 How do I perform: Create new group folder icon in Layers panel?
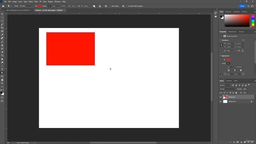pos(245,142)
